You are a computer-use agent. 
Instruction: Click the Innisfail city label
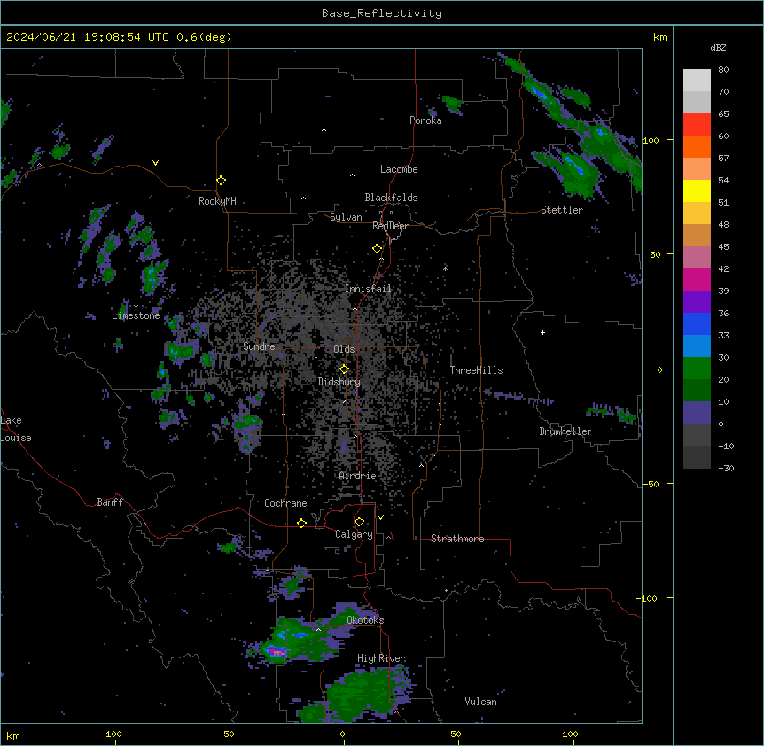coord(368,289)
